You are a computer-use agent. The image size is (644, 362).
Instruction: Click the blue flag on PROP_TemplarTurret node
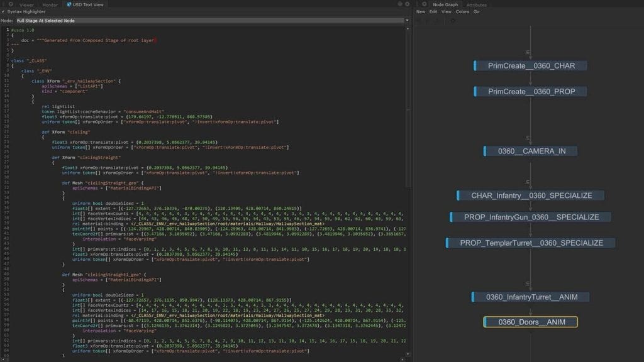(448, 243)
